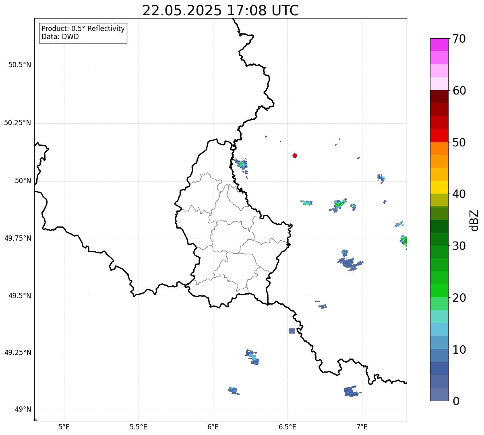Click the title 22.05.2025 17:08 UTC
The width and height of the screenshot is (484, 435).
pos(221,10)
